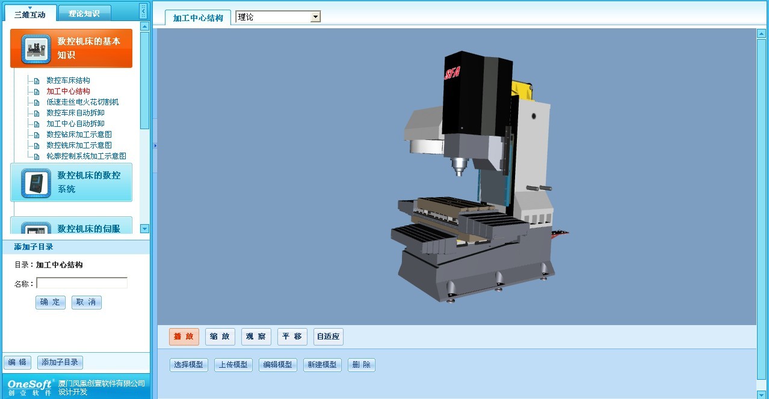Click the servo system category icon
This screenshot has height=399, width=769.
pos(36,228)
